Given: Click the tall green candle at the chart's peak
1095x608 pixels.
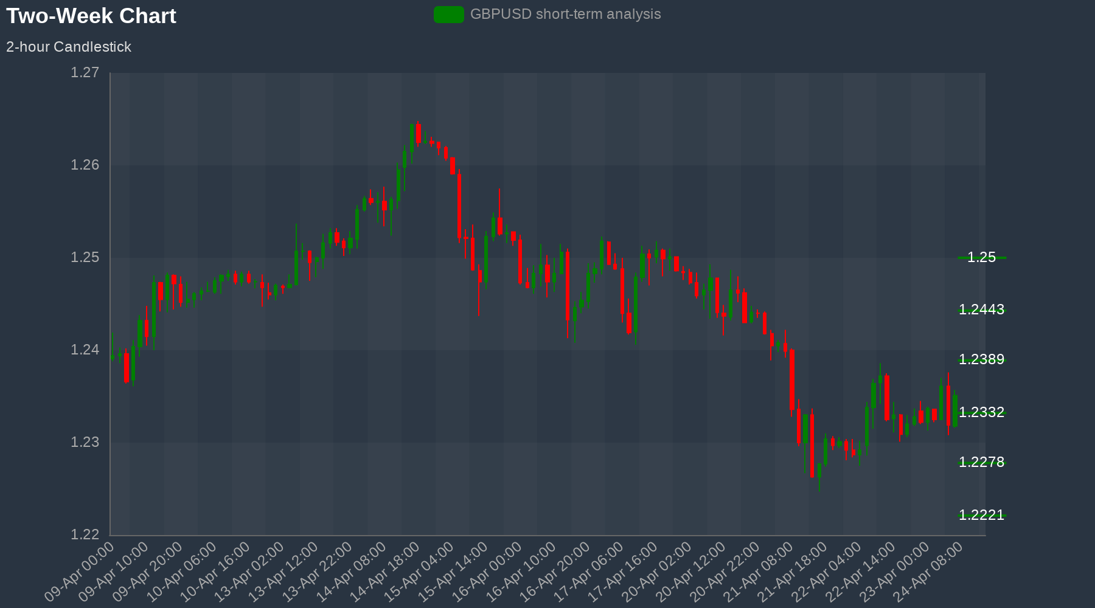Looking at the screenshot, I should [412, 138].
